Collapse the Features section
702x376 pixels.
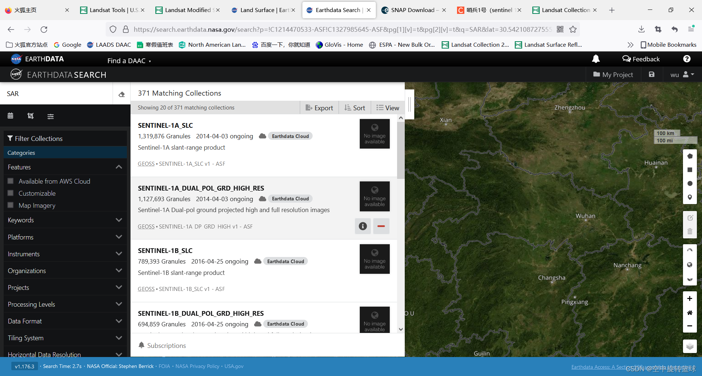[x=65, y=167]
